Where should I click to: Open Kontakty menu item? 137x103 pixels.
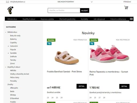click(x=84, y=19)
